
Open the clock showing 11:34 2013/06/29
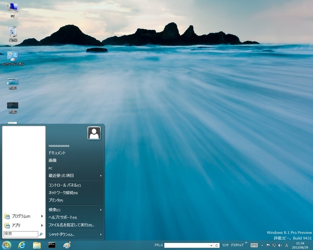(x=300, y=245)
